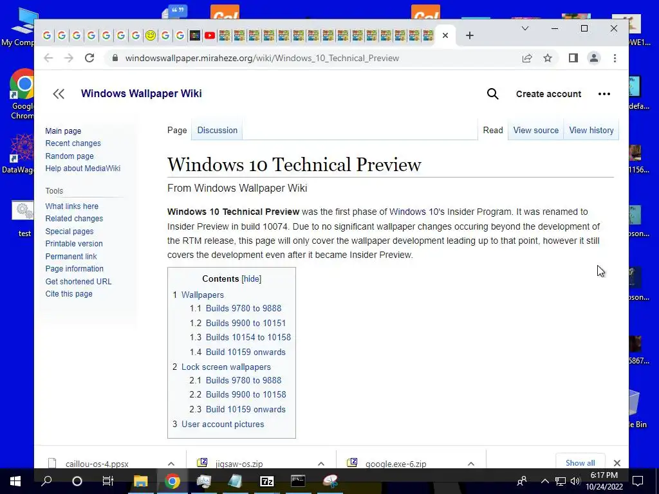
Task: Open the Chrome profile avatar
Action: [x=594, y=58]
